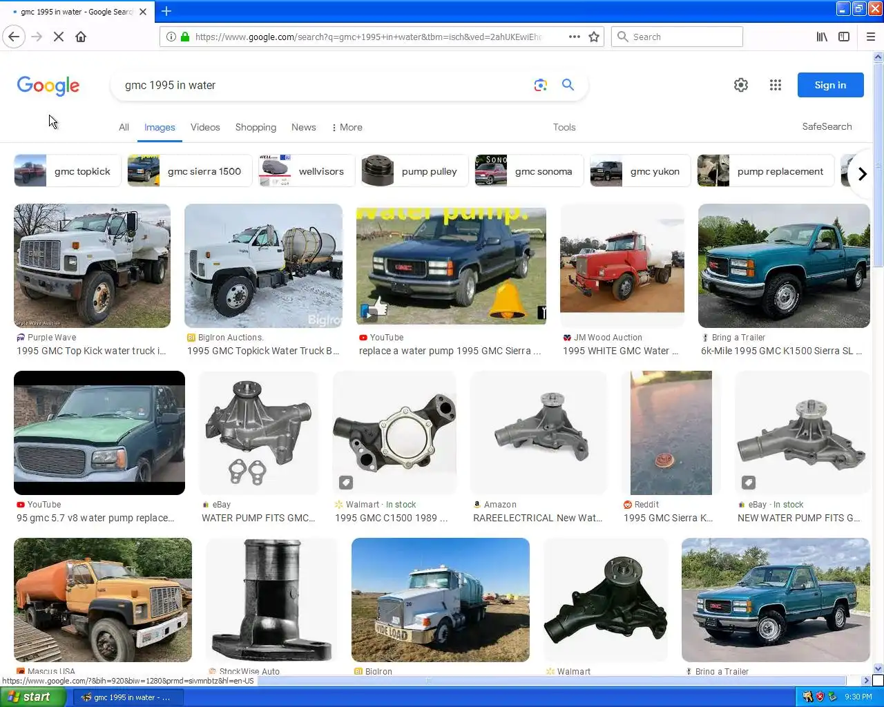The image size is (884, 707).
Task: Open Reddit 1995 GMC Sierra image
Action: coord(671,433)
